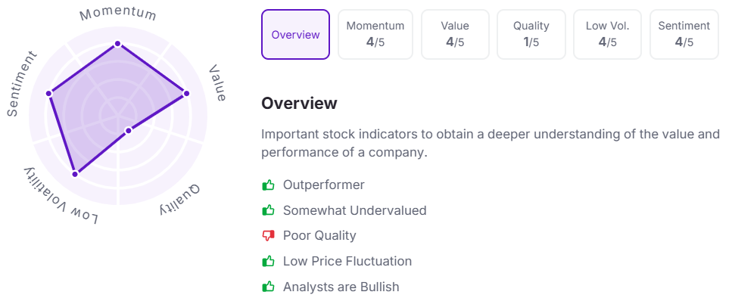Click thumbs-up icon beside Analysts are Bullish

point(268,287)
